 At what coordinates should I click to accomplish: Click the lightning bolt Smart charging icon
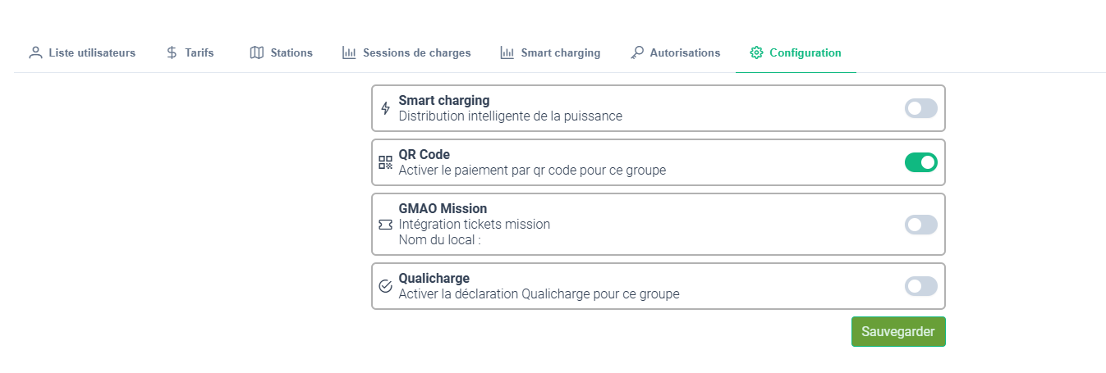pos(385,108)
